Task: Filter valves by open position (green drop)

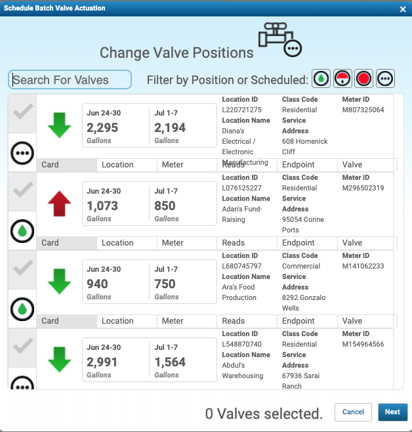Action: pyautogui.click(x=321, y=79)
